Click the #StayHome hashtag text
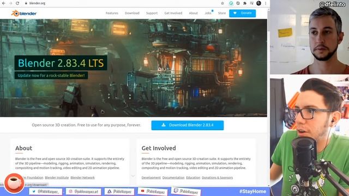 tap(252, 191)
